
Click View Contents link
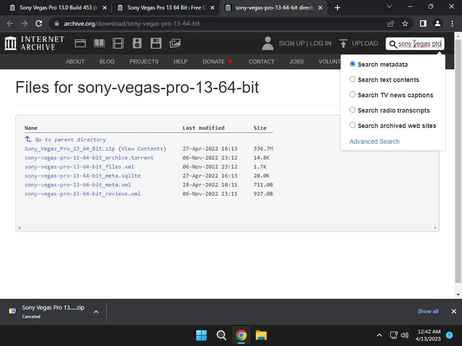(x=142, y=149)
